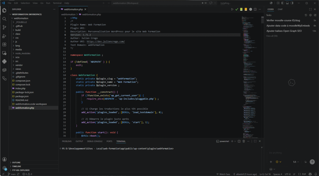
Task: Maximize the Codex side panel
Action: pos(310,9)
